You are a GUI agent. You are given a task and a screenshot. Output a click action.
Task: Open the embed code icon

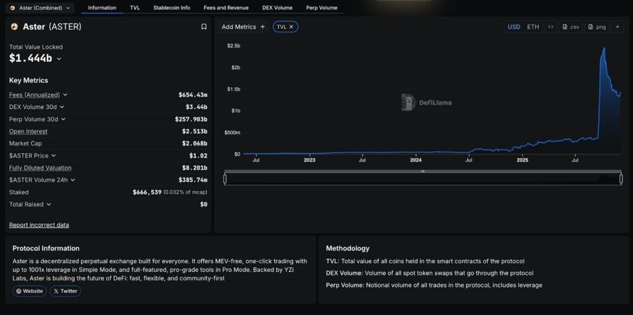550,27
